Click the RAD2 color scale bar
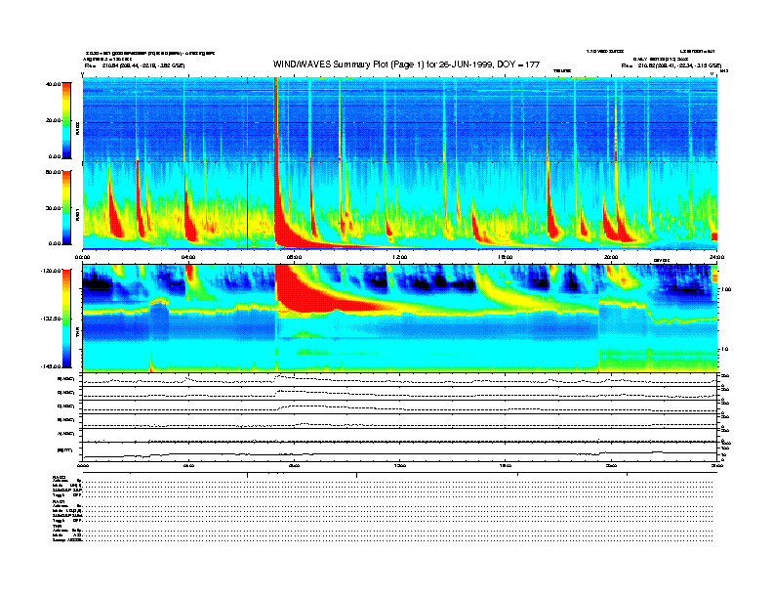Viewport: 773px width, 598px height. coord(68,119)
